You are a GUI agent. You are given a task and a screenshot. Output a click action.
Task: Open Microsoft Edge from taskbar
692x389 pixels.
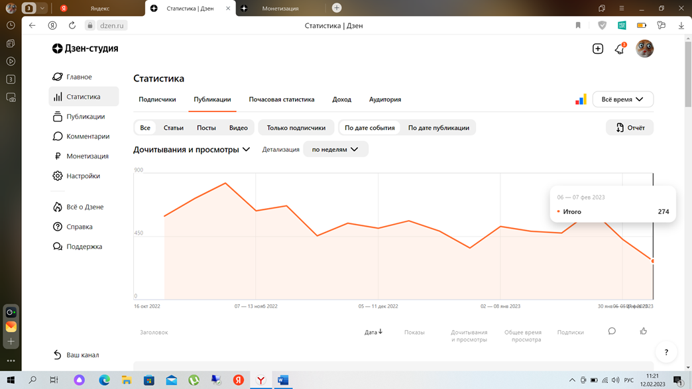(x=104, y=380)
